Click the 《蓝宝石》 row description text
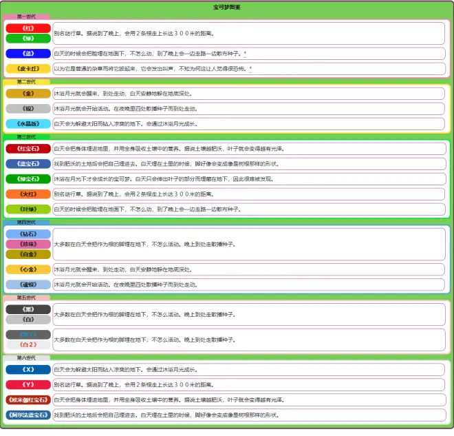This screenshot has width=454, height=436. 166,164
